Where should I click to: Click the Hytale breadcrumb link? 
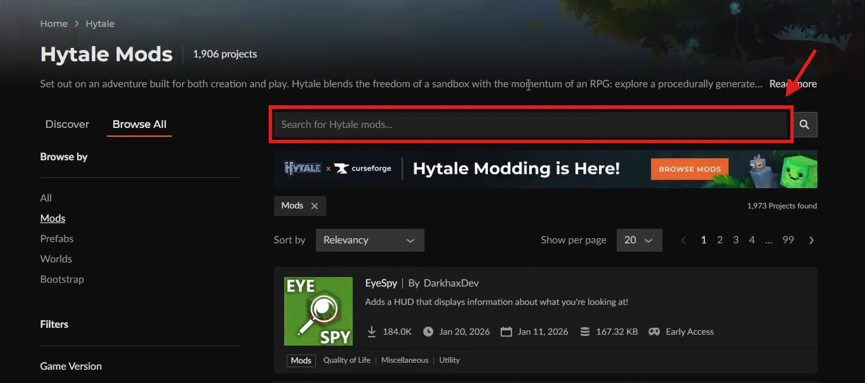(x=100, y=24)
